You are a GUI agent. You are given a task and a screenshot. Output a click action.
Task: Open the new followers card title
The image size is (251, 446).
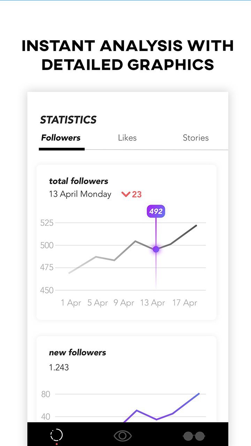pos(77,352)
